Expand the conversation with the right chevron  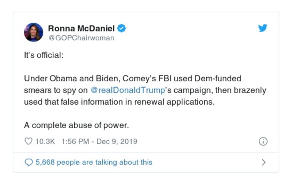click(263, 162)
